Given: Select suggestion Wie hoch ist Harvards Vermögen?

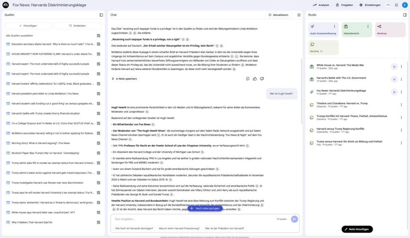Looking at the screenshot, I should (134, 228).
